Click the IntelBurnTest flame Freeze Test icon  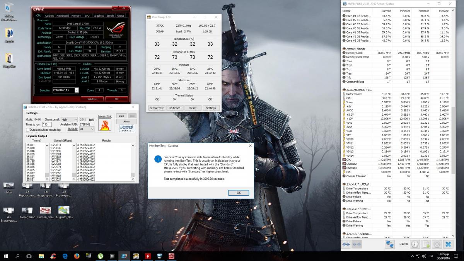point(105,125)
